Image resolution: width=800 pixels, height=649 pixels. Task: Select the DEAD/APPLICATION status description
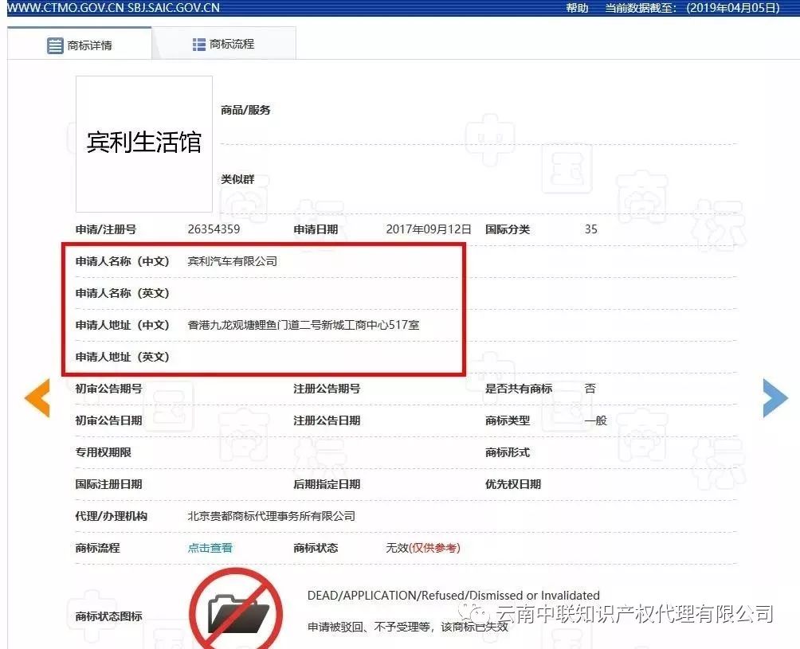pos(453,595)
